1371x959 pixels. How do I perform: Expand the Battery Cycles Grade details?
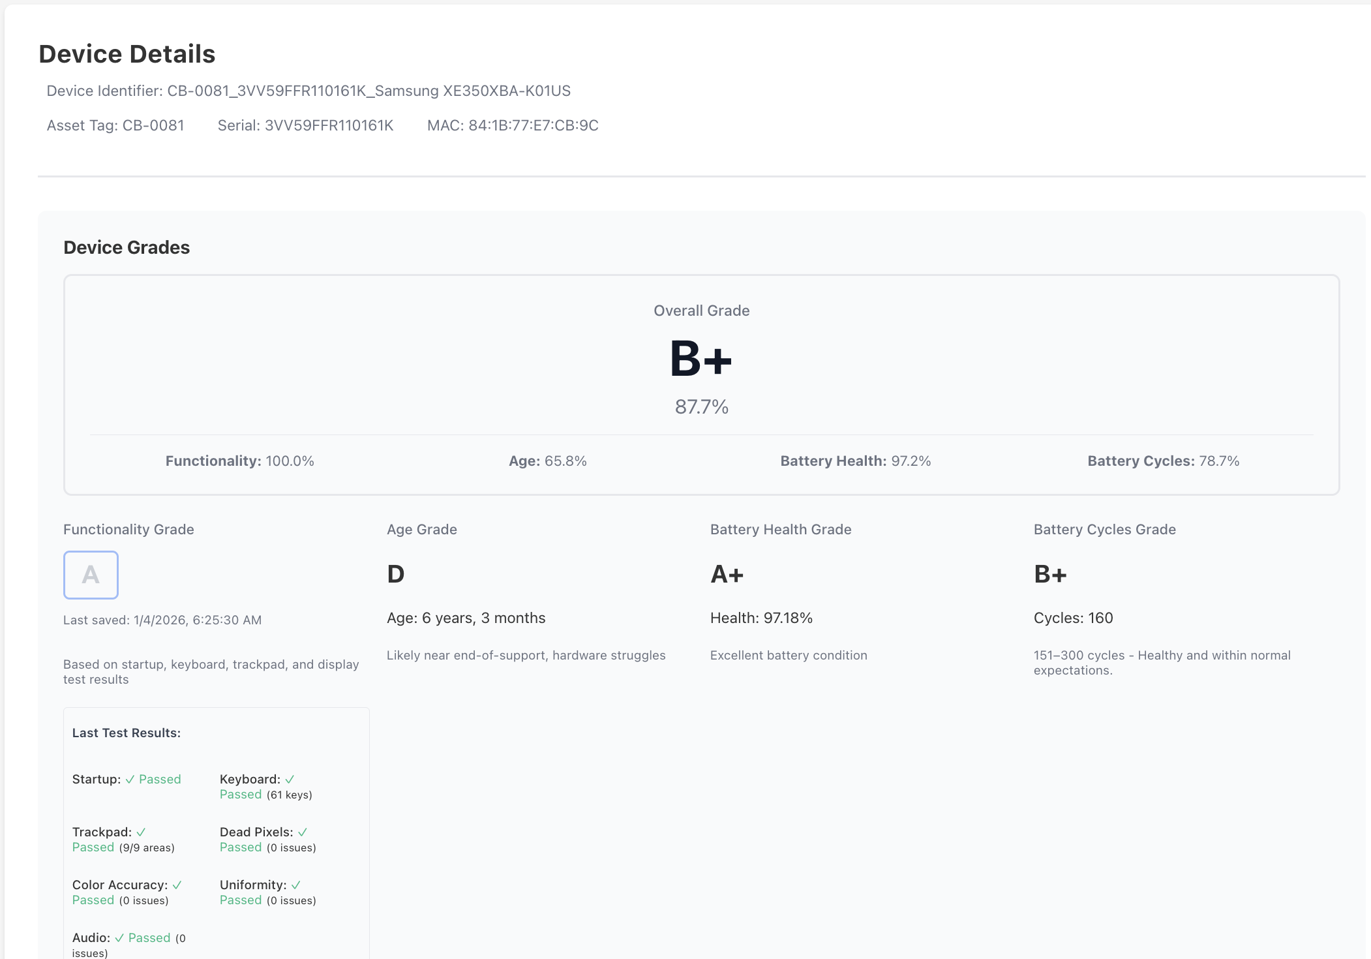pyautogui.click(x=1104, y=529)
